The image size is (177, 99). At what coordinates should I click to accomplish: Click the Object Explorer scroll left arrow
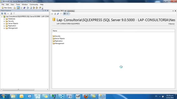(x=1, y=89)
